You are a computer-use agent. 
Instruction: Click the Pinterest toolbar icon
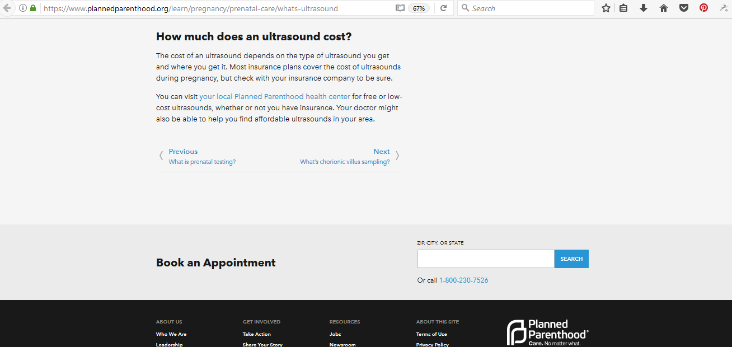coord(703,8)
